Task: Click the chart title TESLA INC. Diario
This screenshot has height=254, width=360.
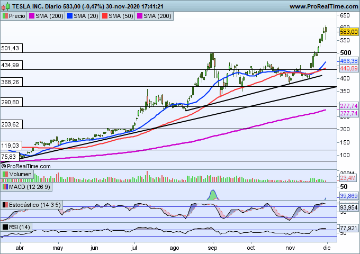Action: pos(37,6)
